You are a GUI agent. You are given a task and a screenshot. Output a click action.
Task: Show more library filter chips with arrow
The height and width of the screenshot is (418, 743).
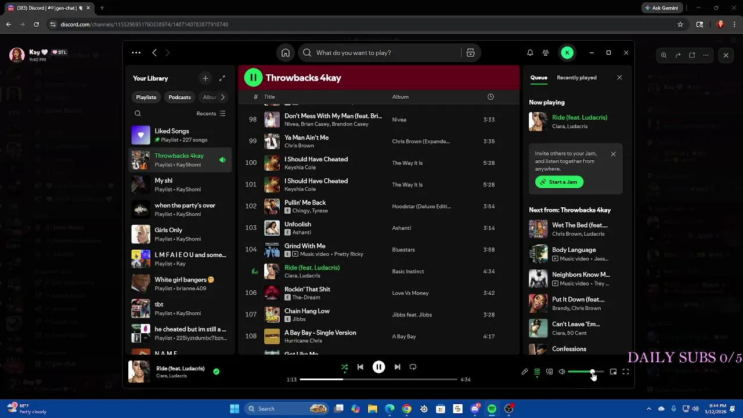[222, 98]
